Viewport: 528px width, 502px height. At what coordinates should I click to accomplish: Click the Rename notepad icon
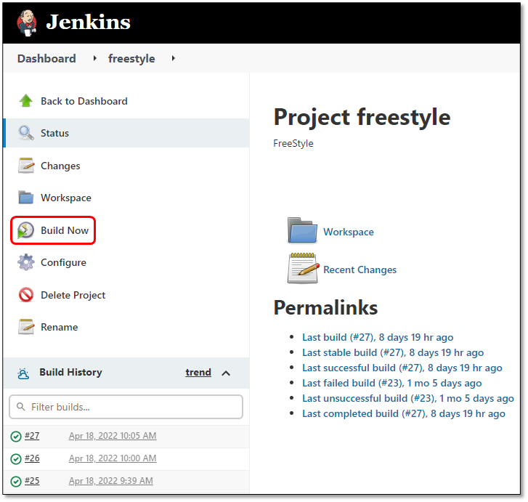[26, 327]
